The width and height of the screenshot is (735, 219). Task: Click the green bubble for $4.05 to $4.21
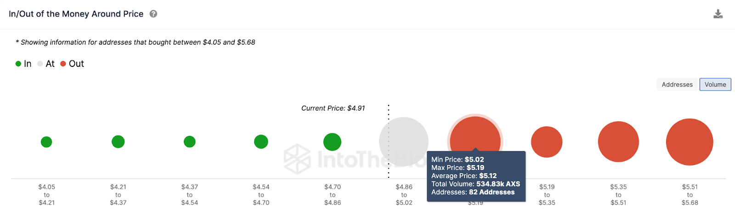[46, 142]
